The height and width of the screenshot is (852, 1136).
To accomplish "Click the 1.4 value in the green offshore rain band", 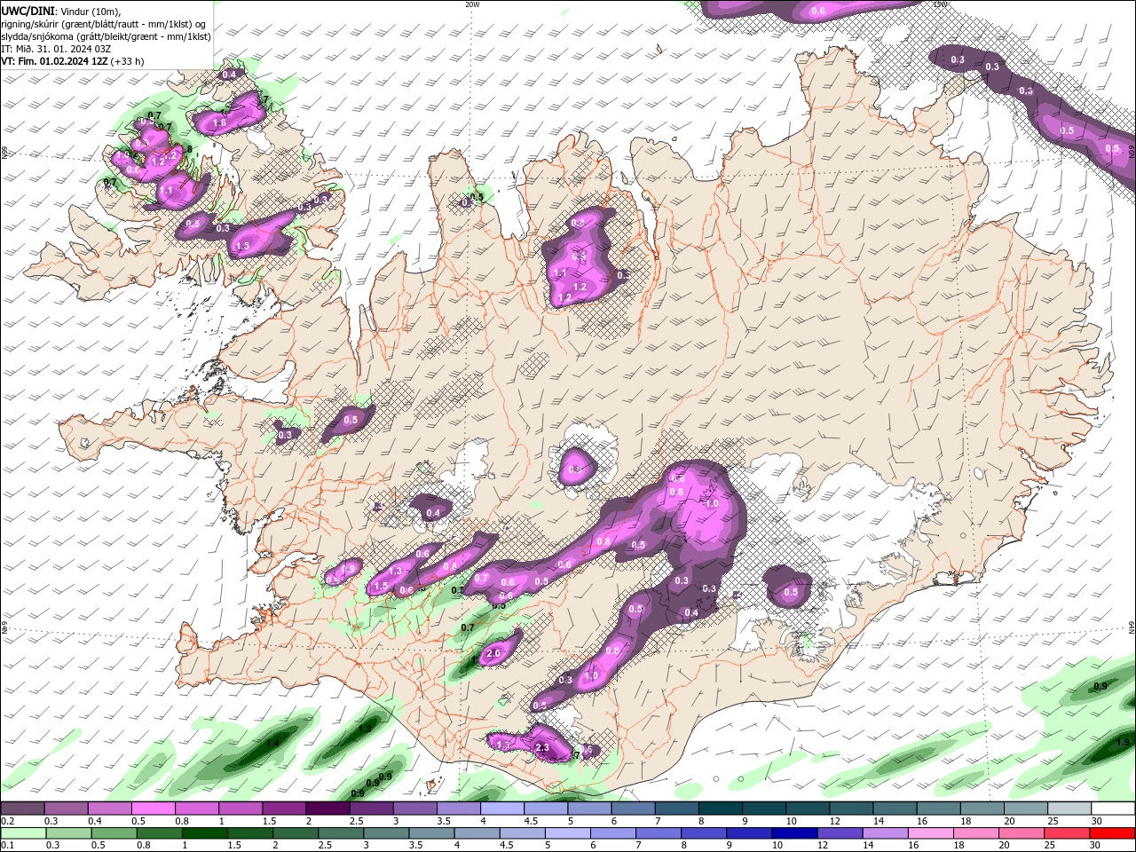I will (273, 744).
